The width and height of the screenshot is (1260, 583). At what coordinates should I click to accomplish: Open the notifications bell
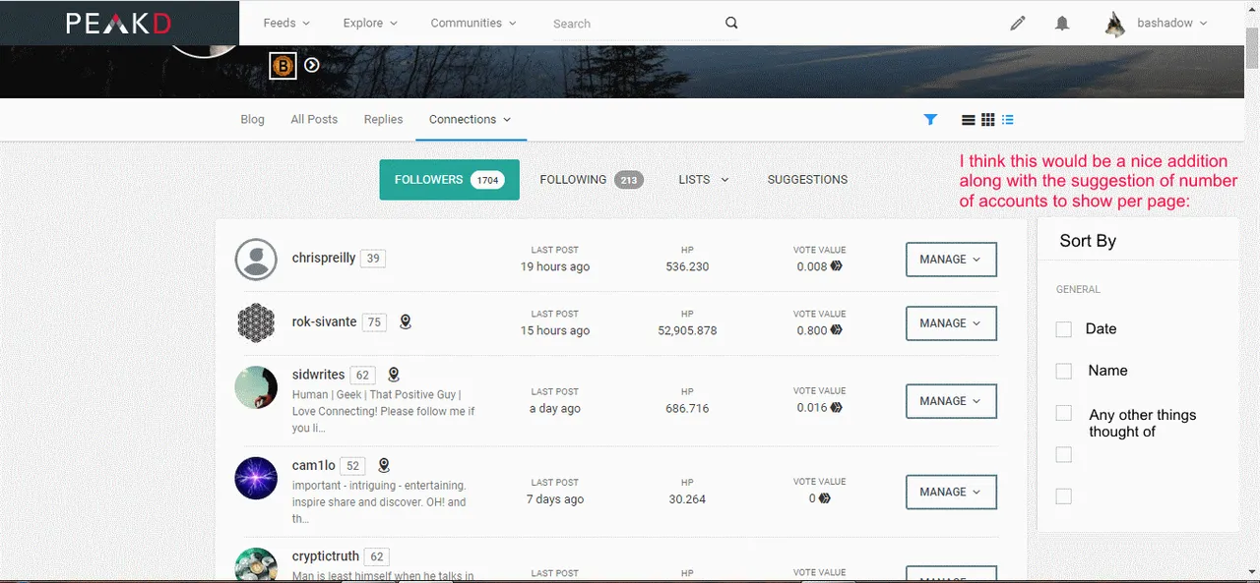(x=1062, y=24)
